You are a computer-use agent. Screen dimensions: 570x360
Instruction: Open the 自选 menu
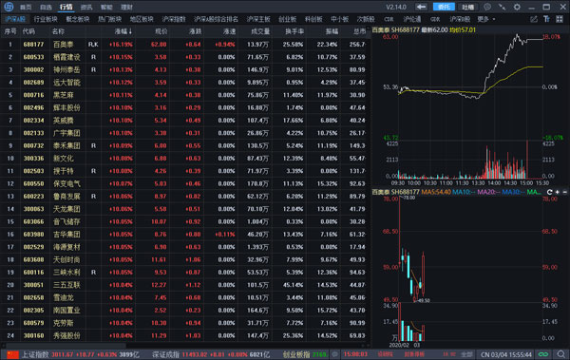[46, 7]
